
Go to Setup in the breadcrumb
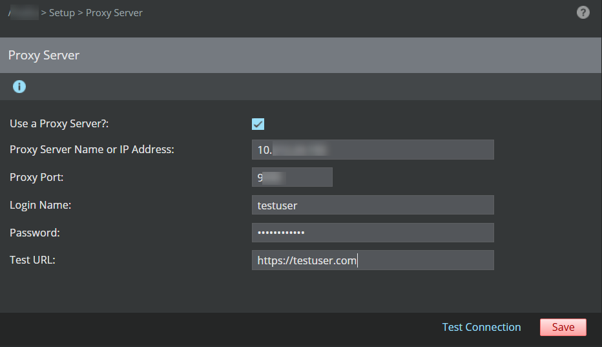pyautogui.click(x=62, y=13)
